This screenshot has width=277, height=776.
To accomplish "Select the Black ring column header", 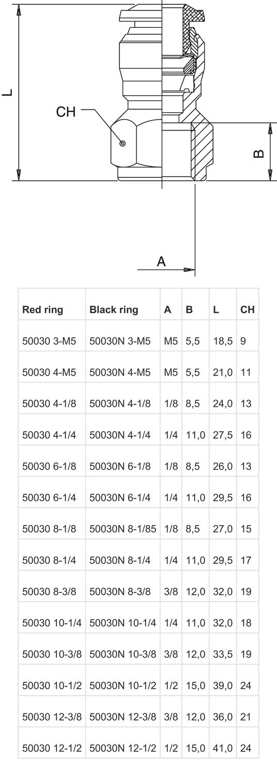I will (114, 310).
